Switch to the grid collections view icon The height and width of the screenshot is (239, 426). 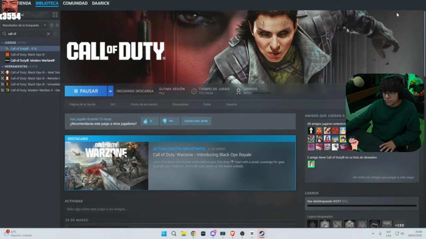[55, 15]
